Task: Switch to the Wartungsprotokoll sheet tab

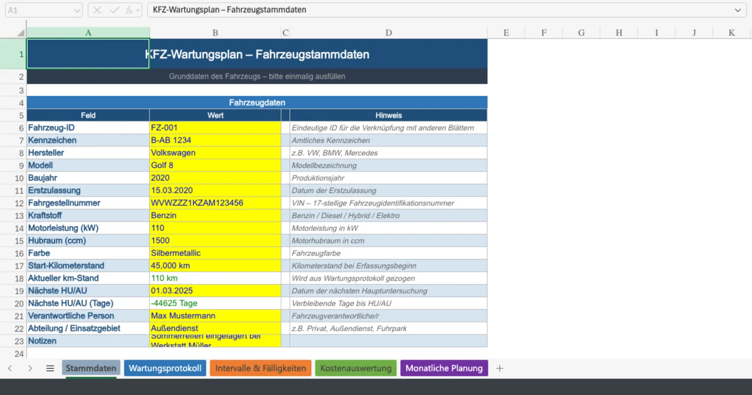Action: tap(165, 368)
